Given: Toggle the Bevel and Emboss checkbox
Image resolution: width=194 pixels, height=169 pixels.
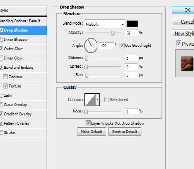Looking at the screenshot, I should point(1,68).
